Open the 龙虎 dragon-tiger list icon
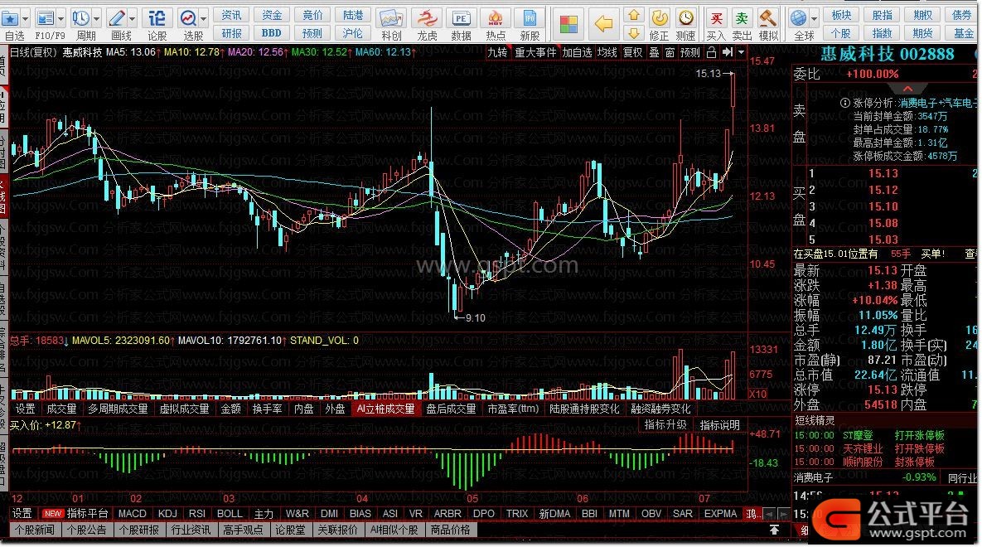982x547 pixels. coord(427,18)
